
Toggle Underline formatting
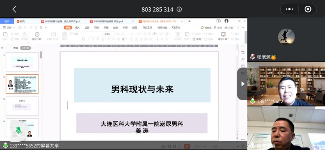point(93,39)
